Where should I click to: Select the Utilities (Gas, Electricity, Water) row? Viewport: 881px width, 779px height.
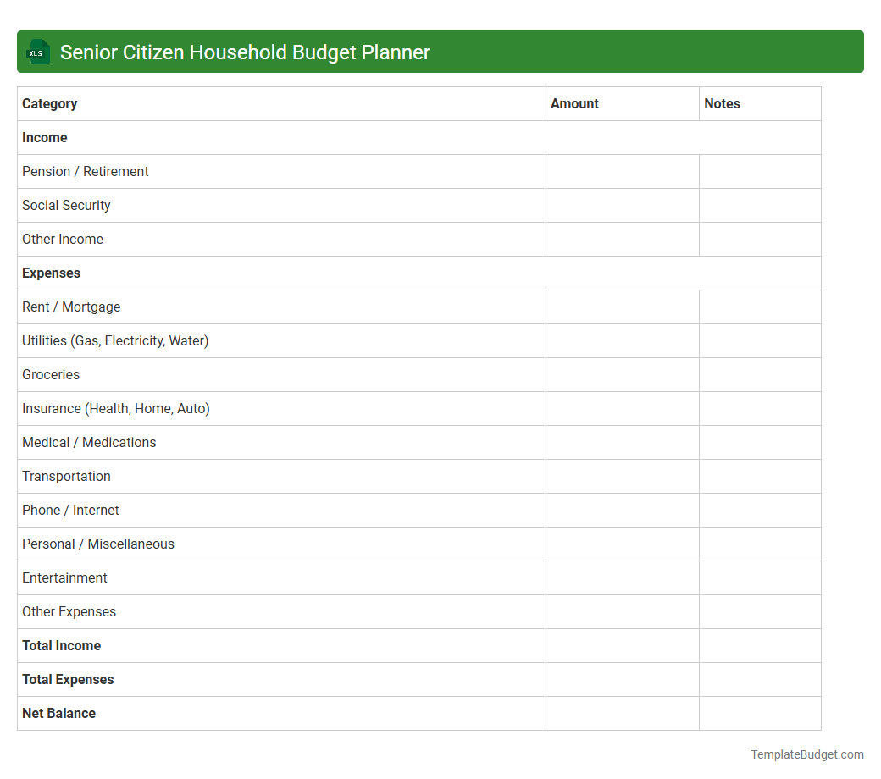[115, 340]
